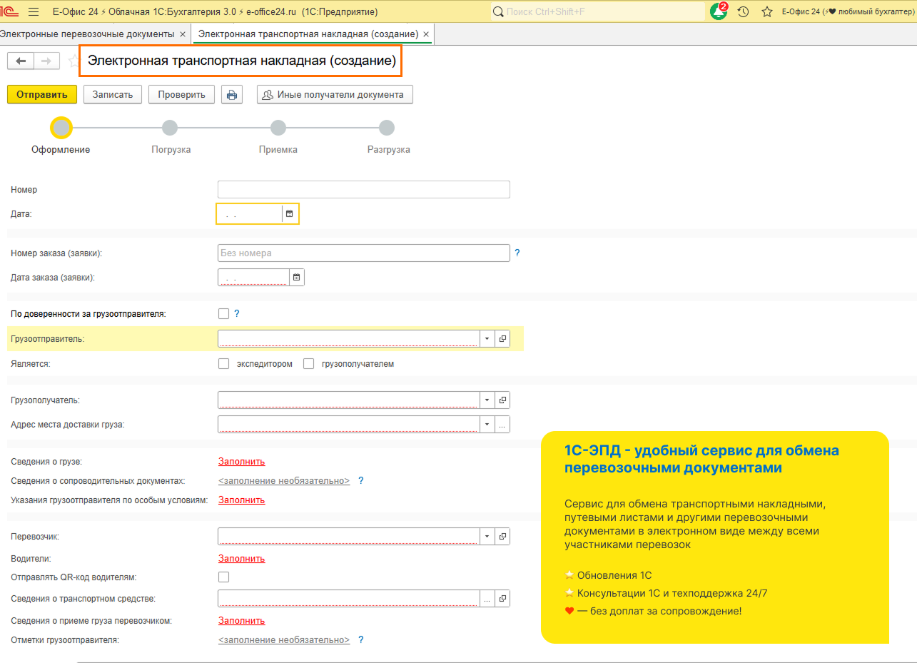917x663 pixels.
Task: Open the hamburger main menu
Action: pyautogui.click(x=34, y=12)
